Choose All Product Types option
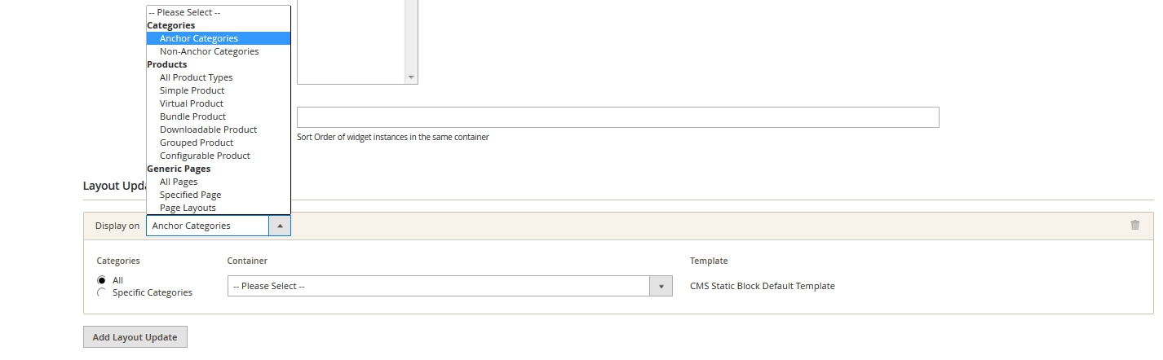 196,77
